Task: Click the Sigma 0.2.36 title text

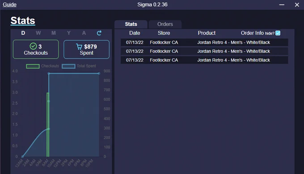Action: (x=152, y=4)
